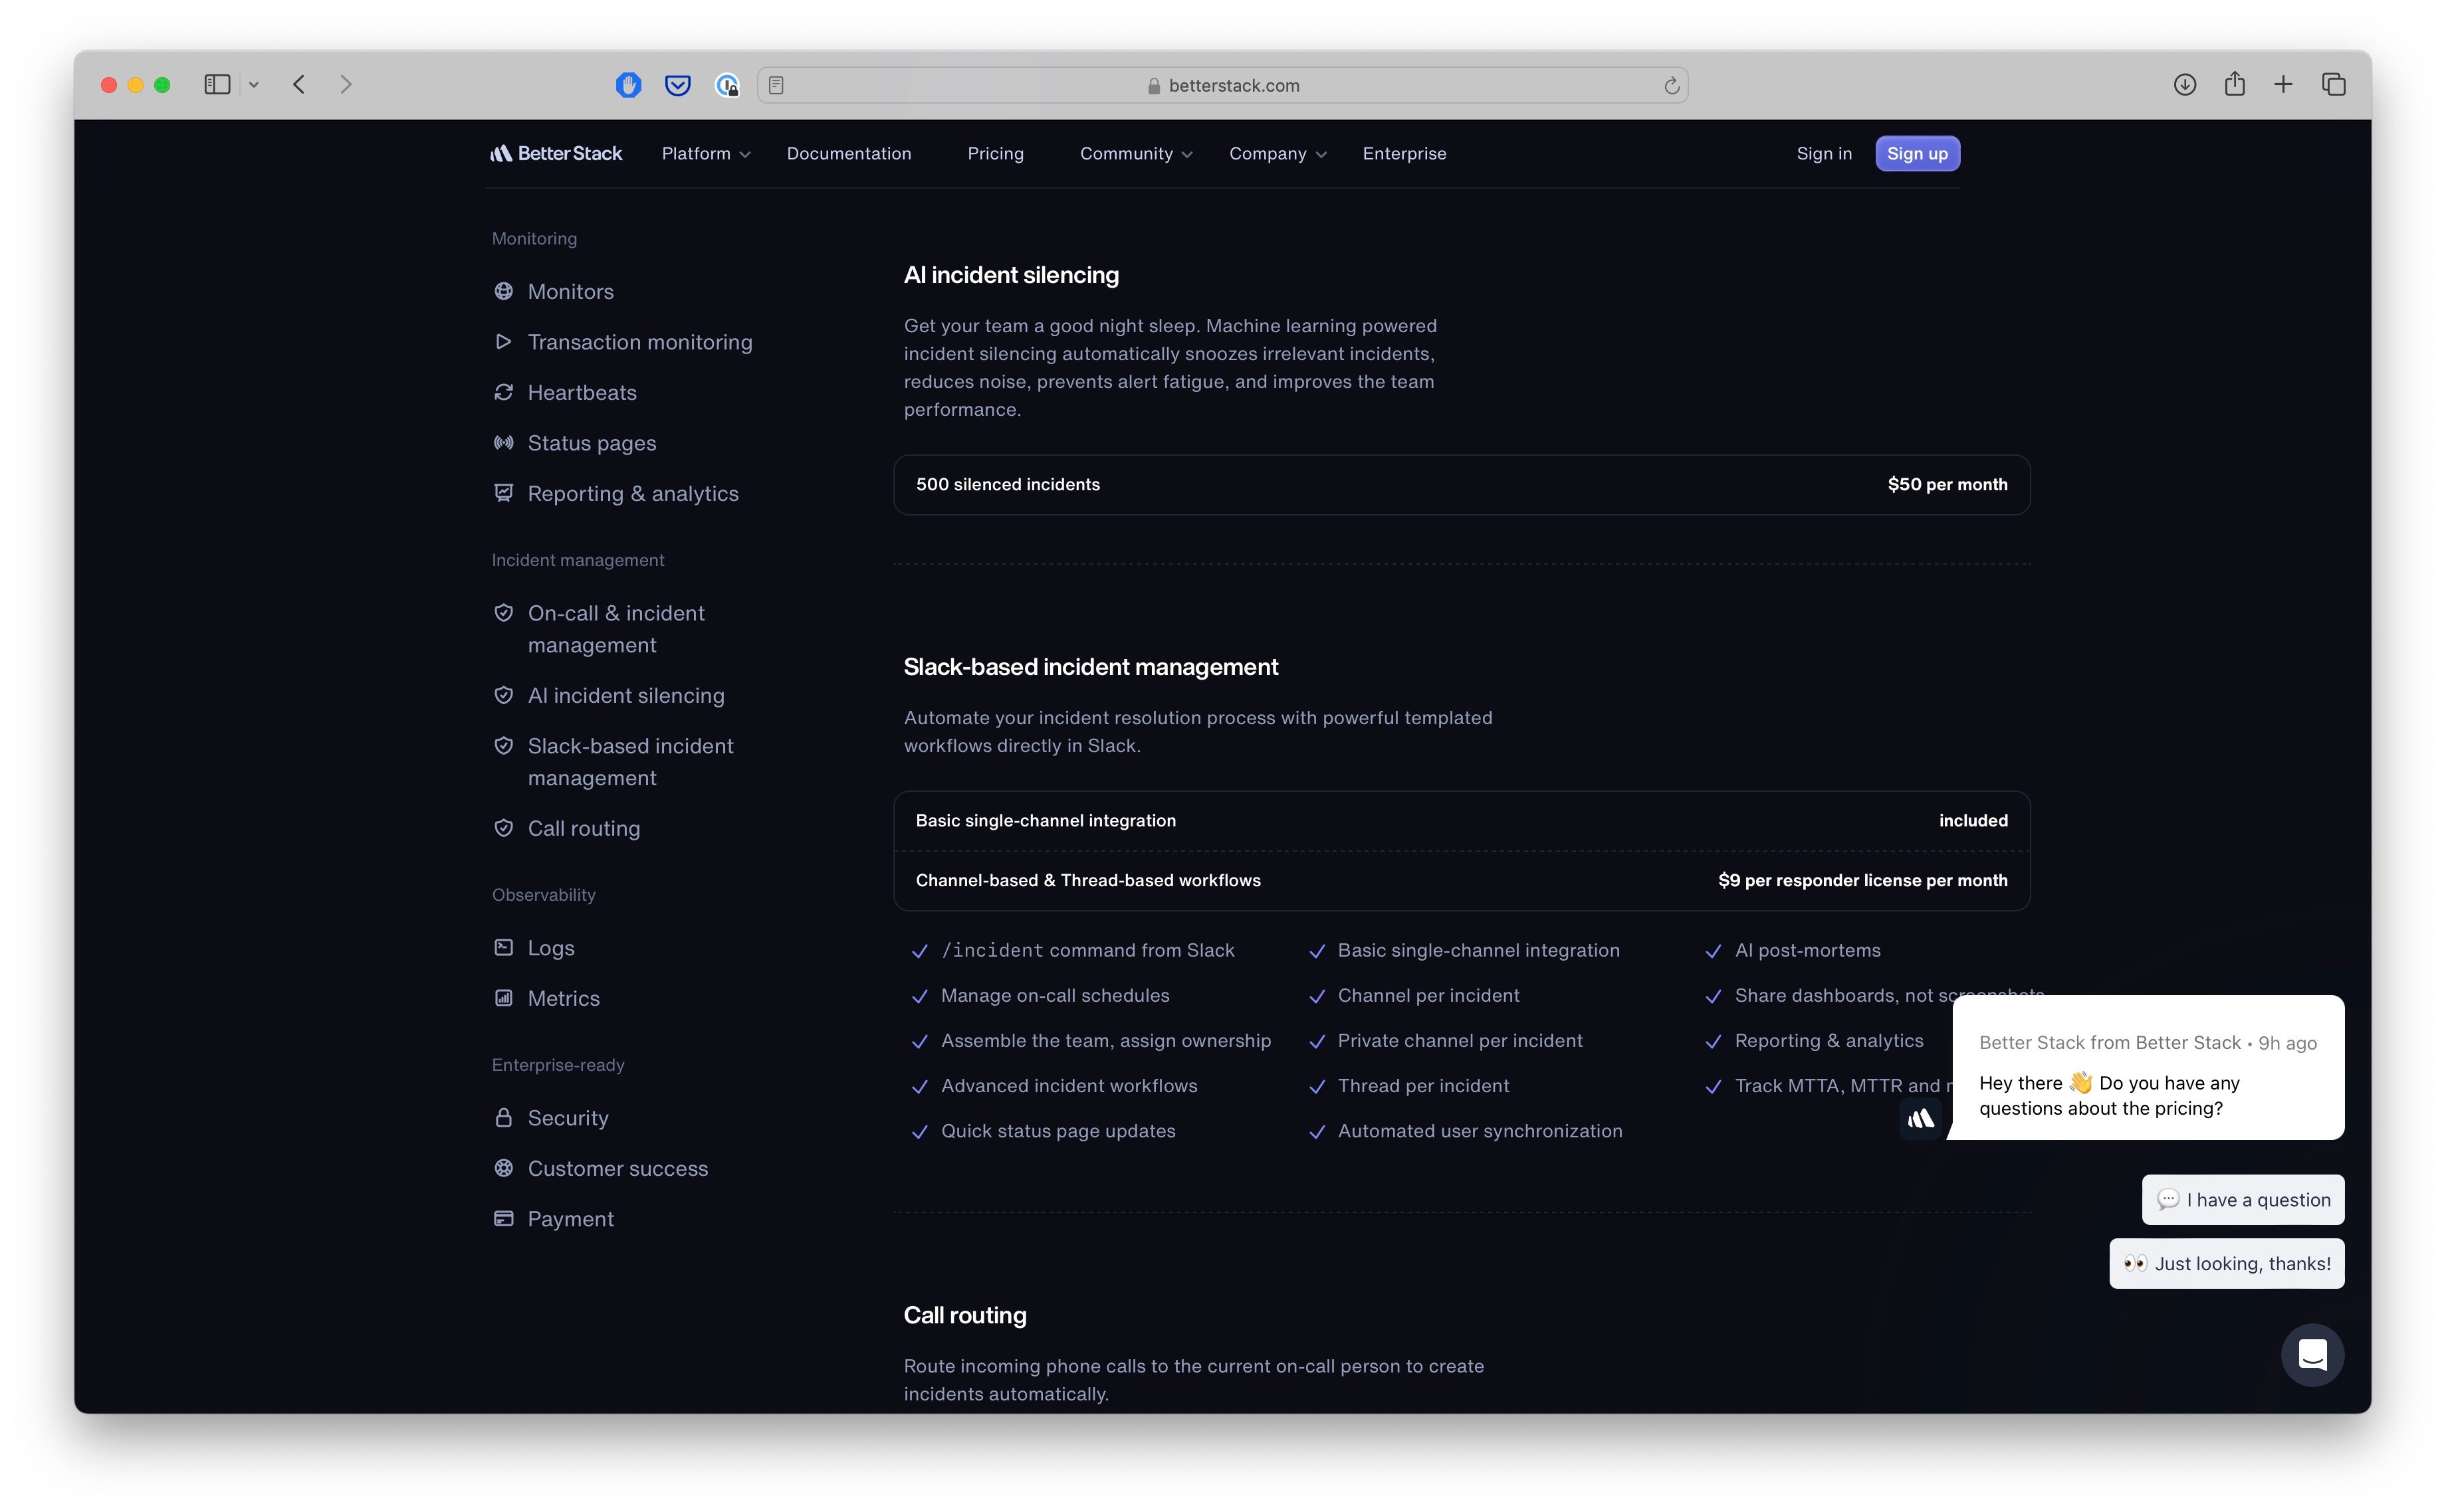Jump to Call routing section
The width and height of the screenshot is (2446, 1512).
pos(583,828)
